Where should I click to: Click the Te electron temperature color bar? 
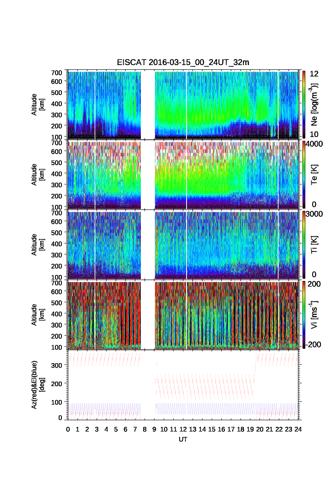click(304, 175)
